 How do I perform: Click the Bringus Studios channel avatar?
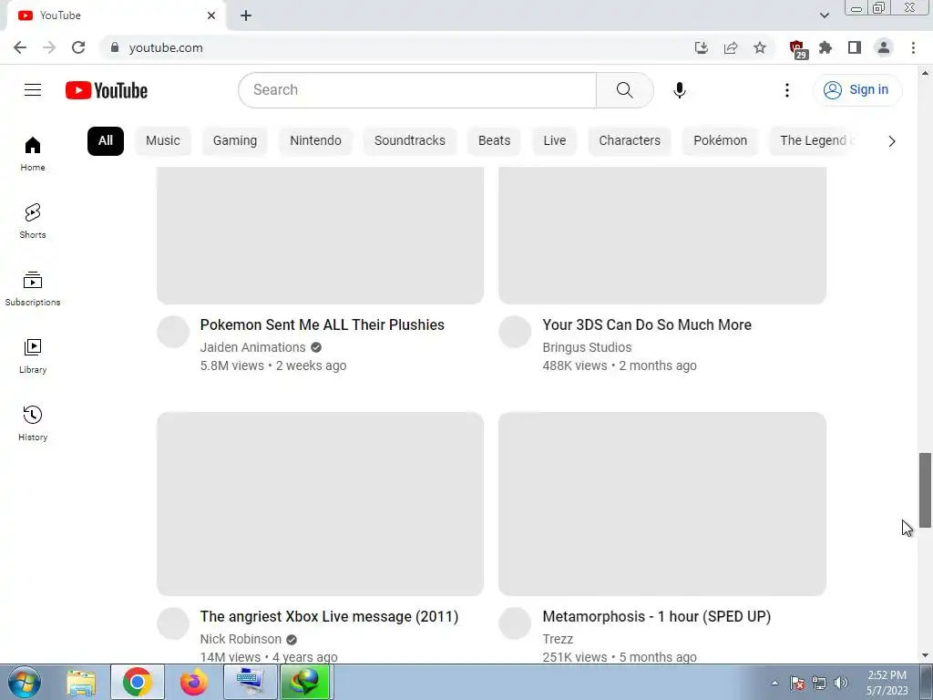coord(515,332)
